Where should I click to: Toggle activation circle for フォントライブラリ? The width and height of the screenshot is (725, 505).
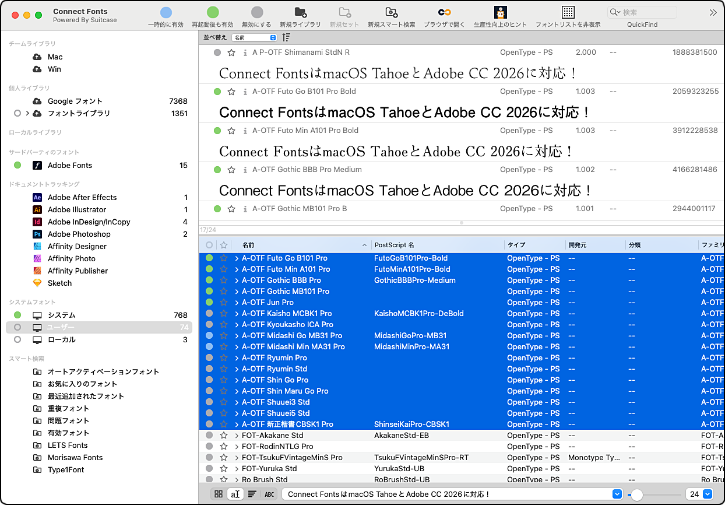17,113
